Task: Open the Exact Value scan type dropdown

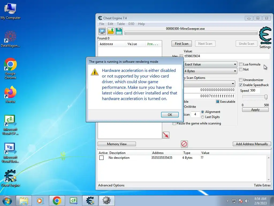Action: click(210, 64)
